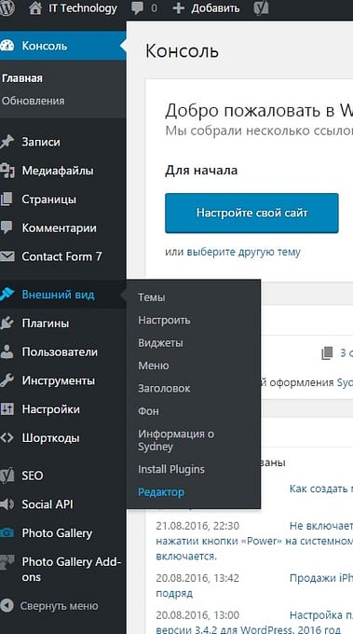Open Плагины section
Viewport: 353px width, 634px height.
46,324
